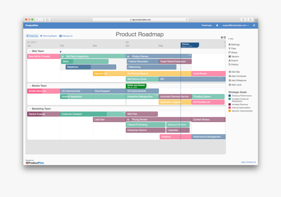This screenshot has width=281, height=197.
Task: Open the Parking Lot view
Action: (66, 36)
